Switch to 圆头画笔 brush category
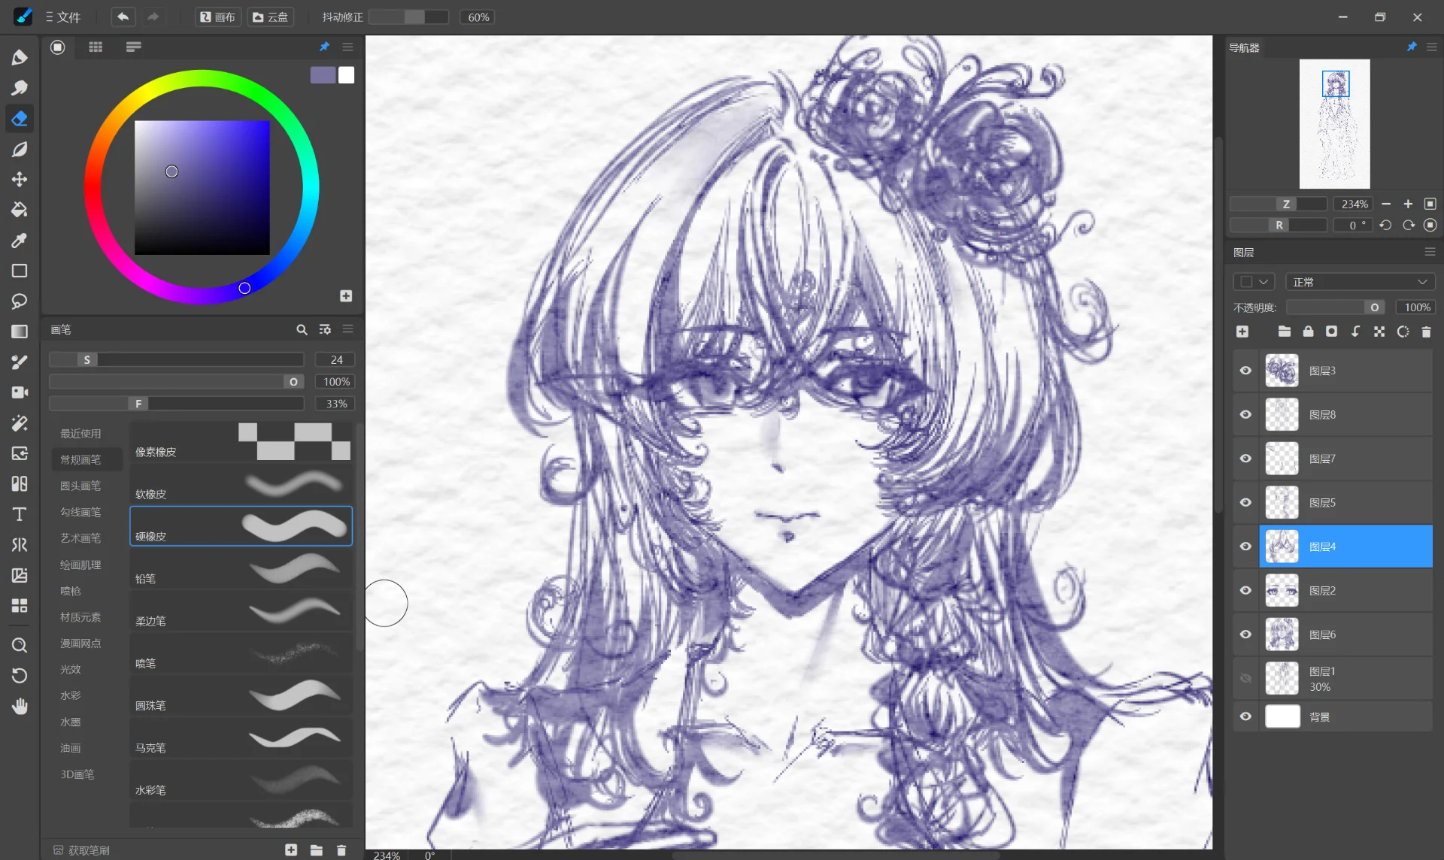This screenshot has height=860, width=1444. [x=80, y=486]
